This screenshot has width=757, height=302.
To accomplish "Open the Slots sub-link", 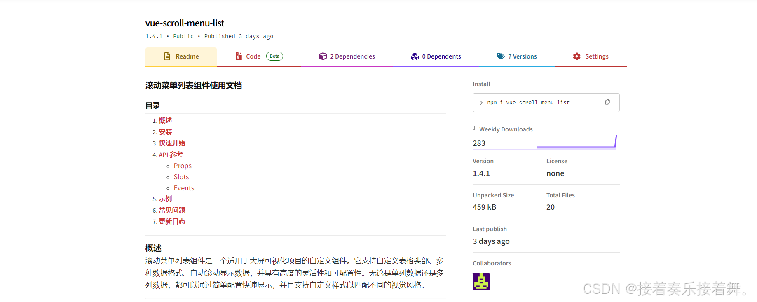I will click(181, 177).
